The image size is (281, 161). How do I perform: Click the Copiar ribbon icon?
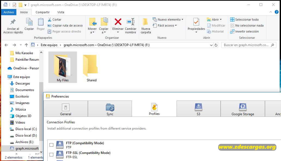29,22
